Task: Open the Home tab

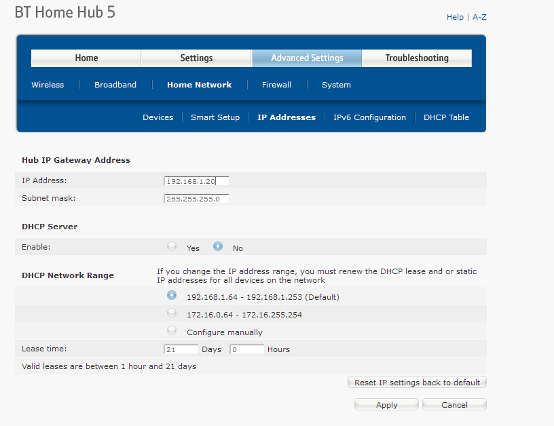Action: [86, 58]
